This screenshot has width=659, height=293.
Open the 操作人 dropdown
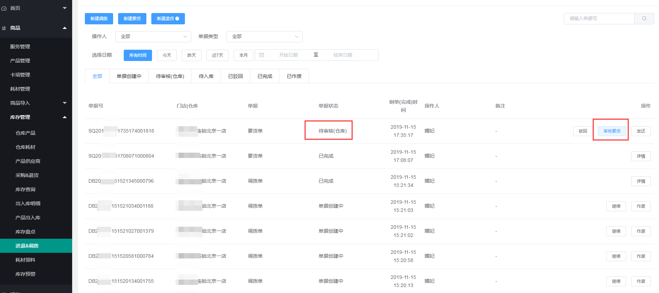click(x=153, y=37)
